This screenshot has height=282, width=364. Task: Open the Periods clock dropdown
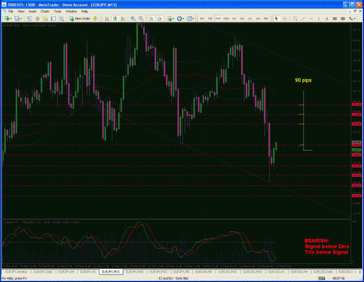point(180,19)
